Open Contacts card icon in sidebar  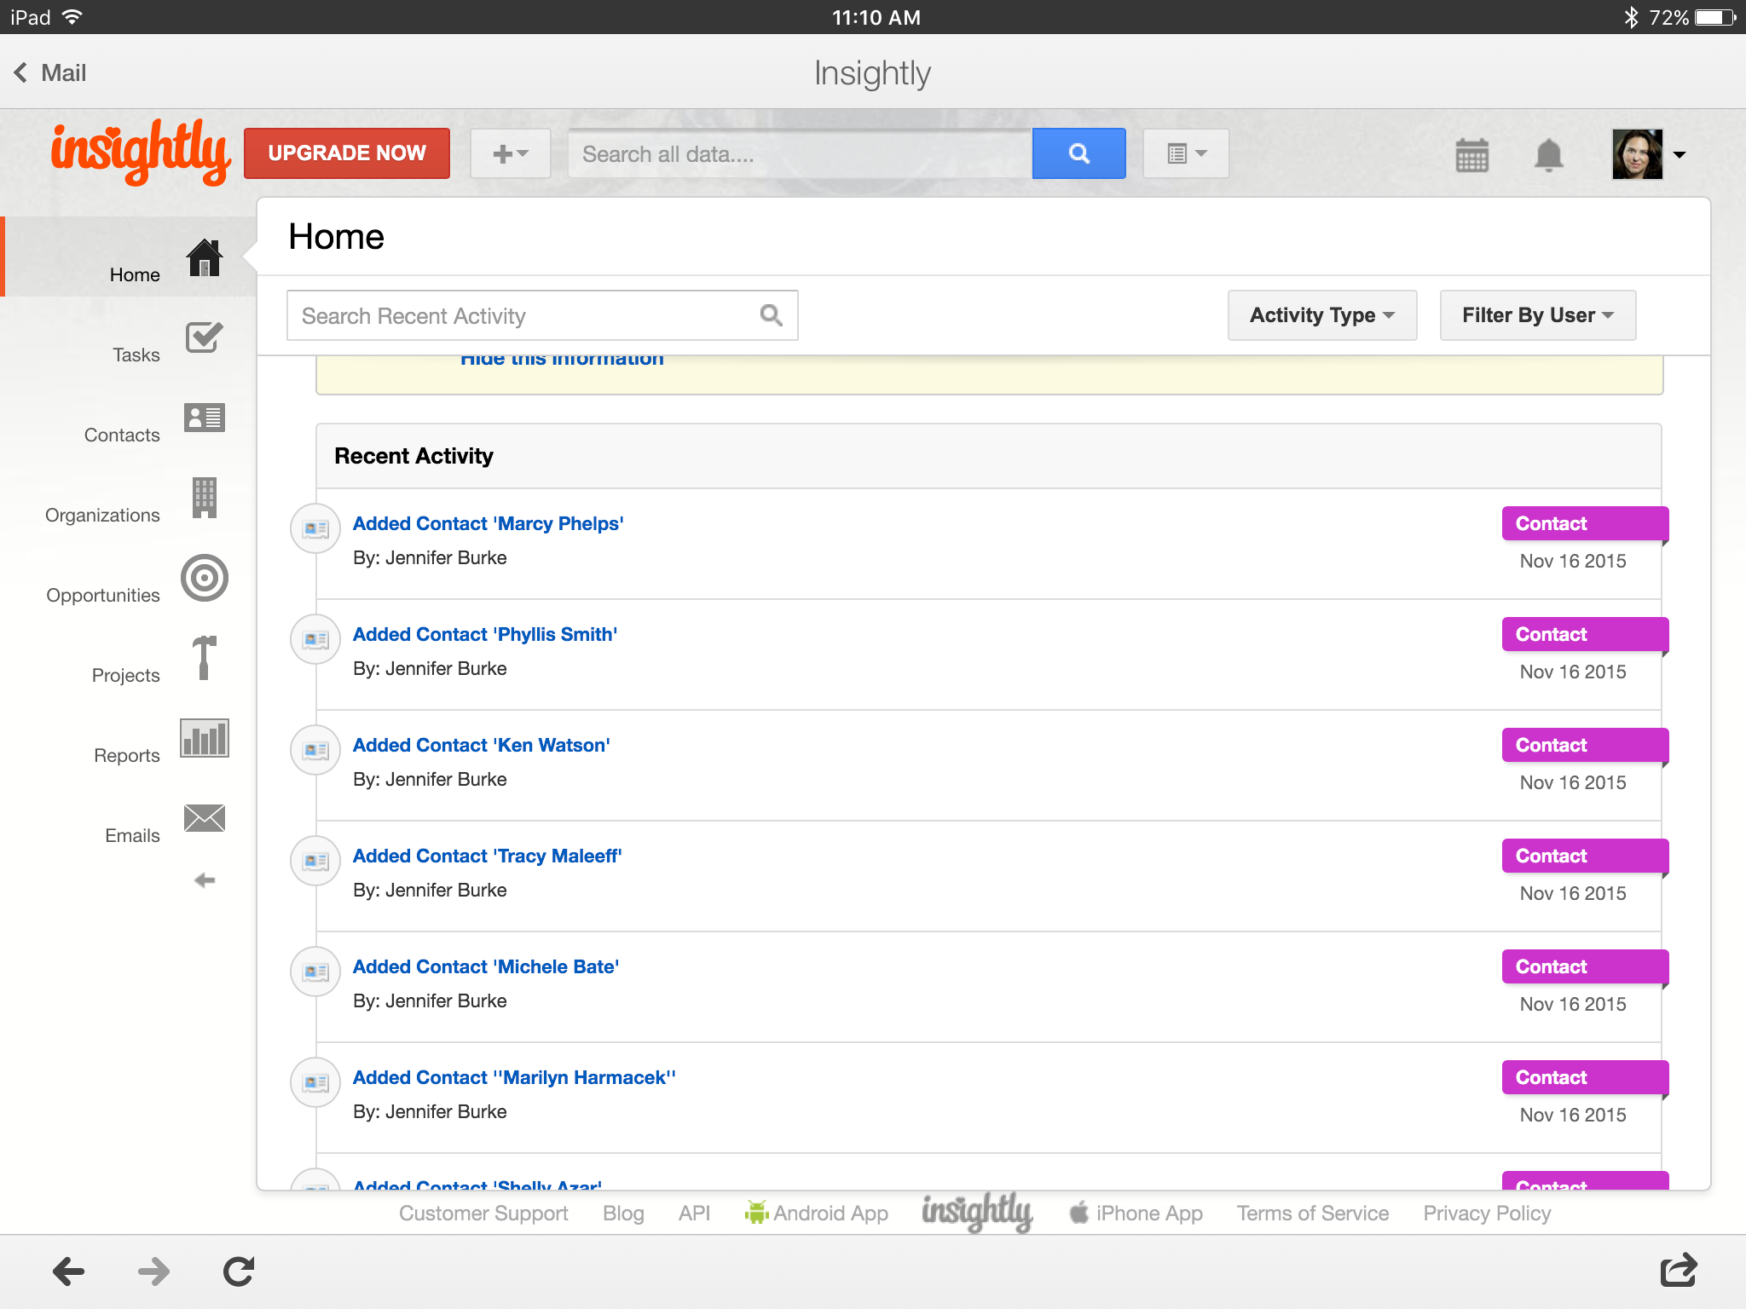pyautogui.click(x=205, y=418)
